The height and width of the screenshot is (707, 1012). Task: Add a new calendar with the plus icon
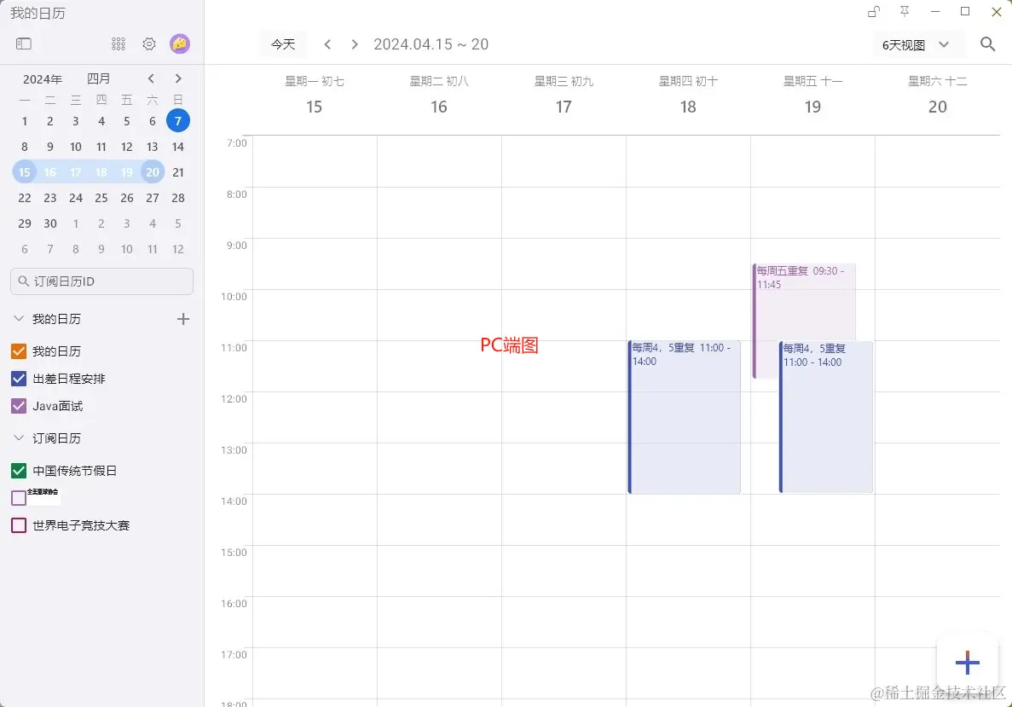coord(182,318)
